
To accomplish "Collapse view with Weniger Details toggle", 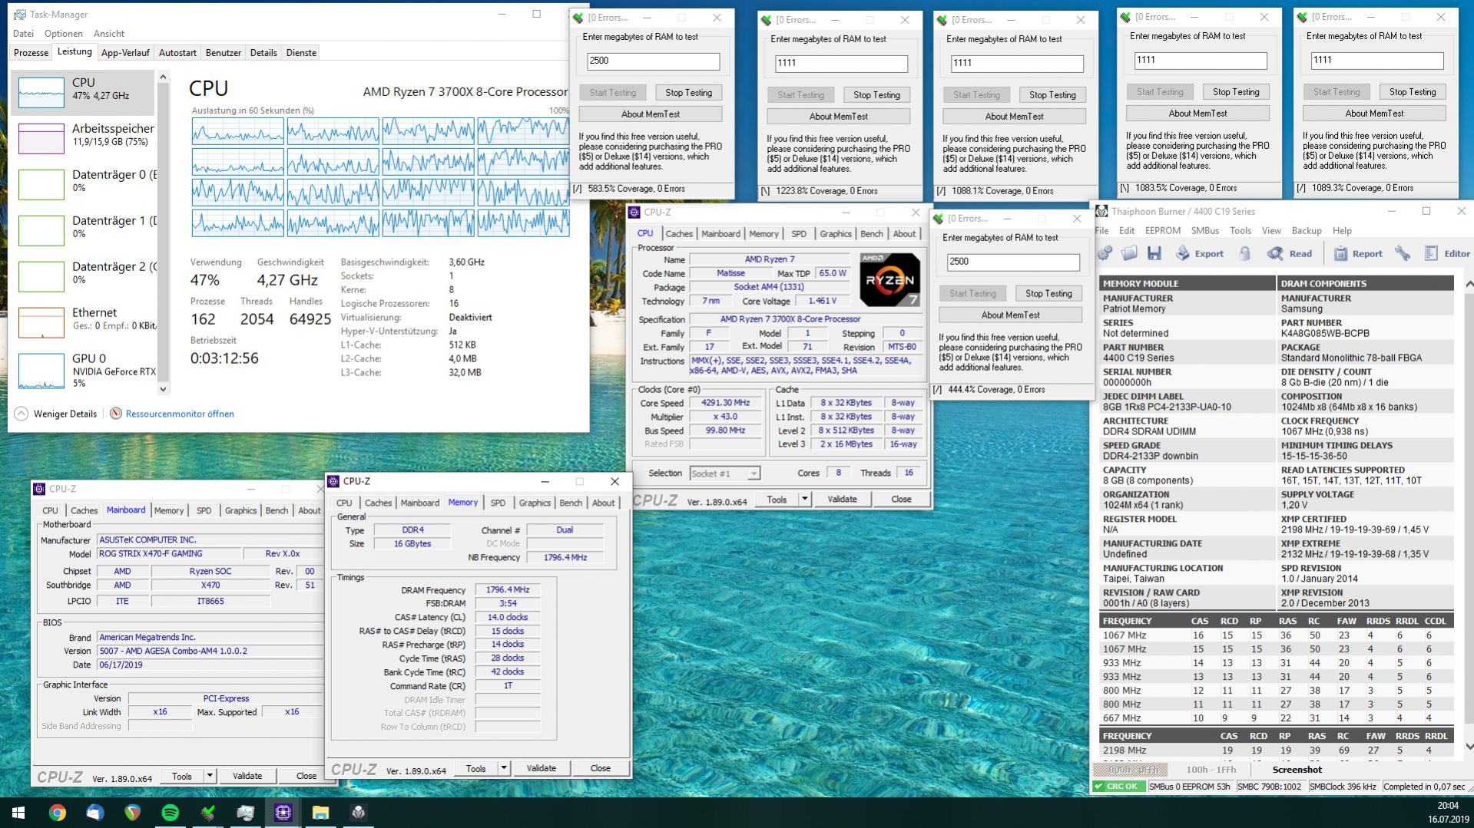I will pyautogui.click(x=22, y=414).
